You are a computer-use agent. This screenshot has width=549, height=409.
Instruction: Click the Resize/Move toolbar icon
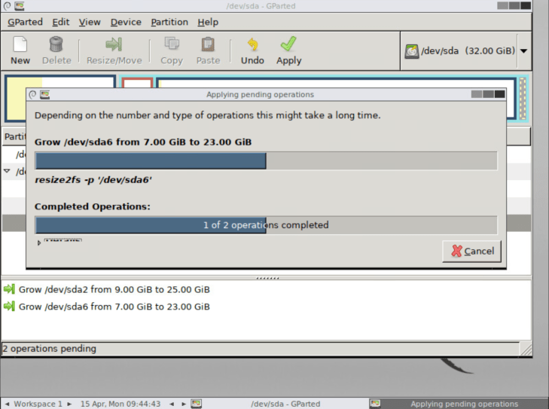click(114, 45)
